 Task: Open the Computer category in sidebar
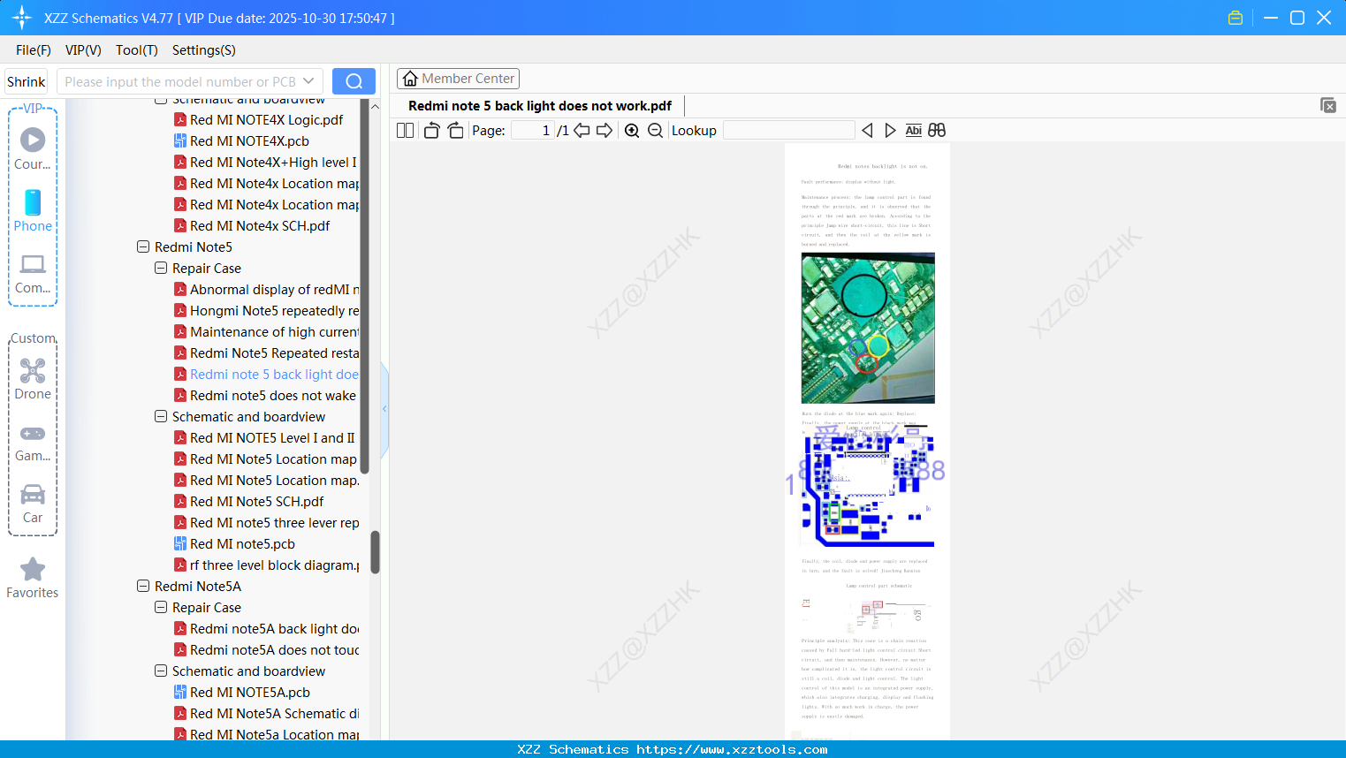pyautogui.click(x=33, y=273)
